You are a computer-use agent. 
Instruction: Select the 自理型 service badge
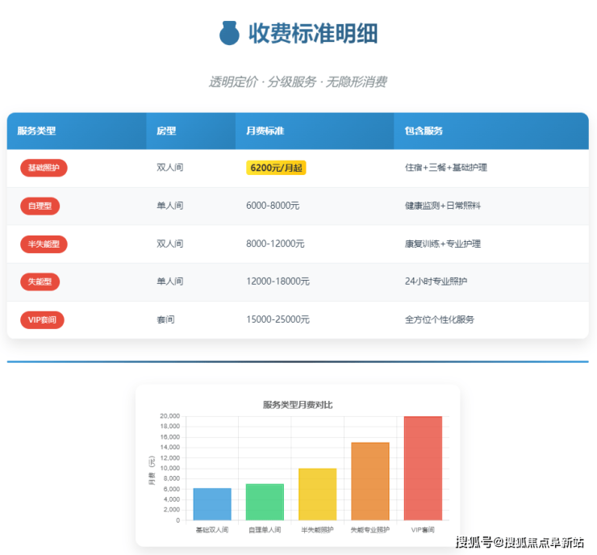[x=40, y=206]
